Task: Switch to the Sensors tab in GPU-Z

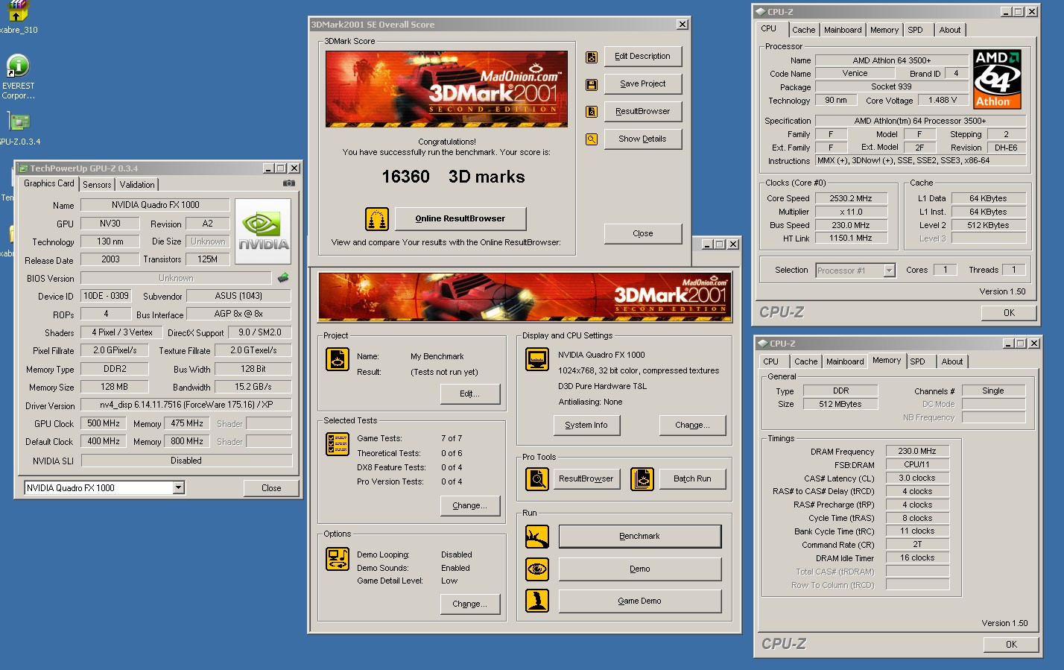Action: tap(97, 185)
